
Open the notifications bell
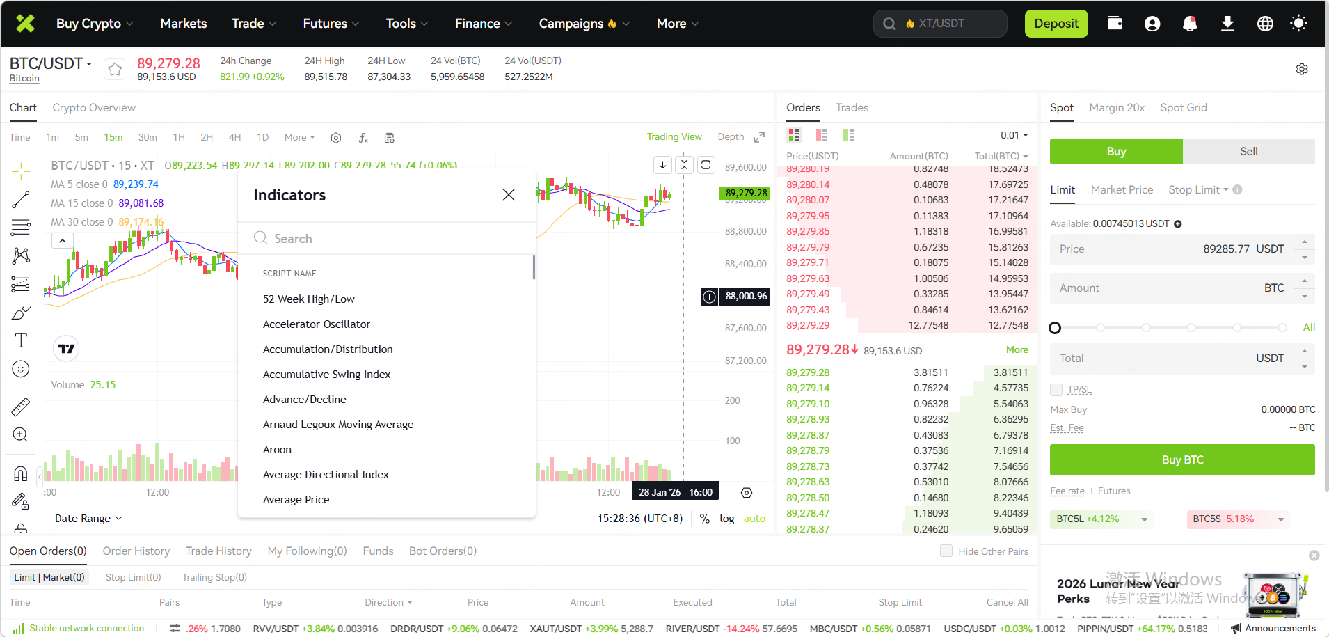point(1190,24)
